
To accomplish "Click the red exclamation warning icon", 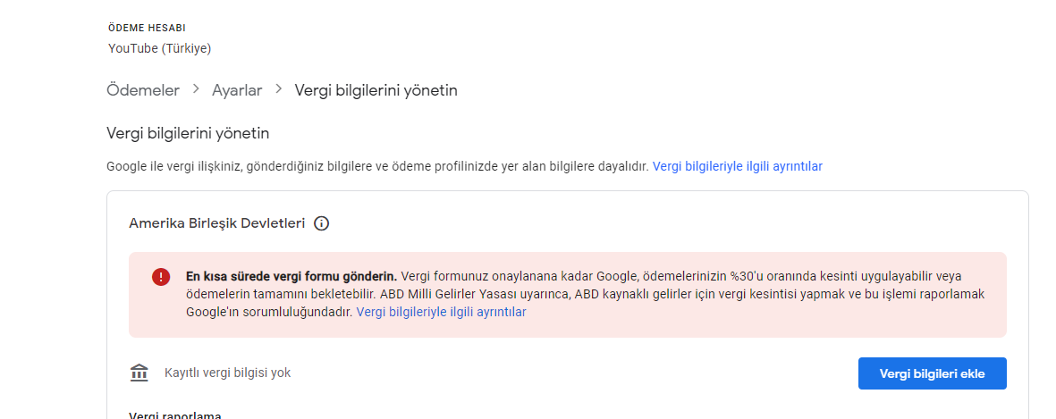I will [x=161, y=276].
